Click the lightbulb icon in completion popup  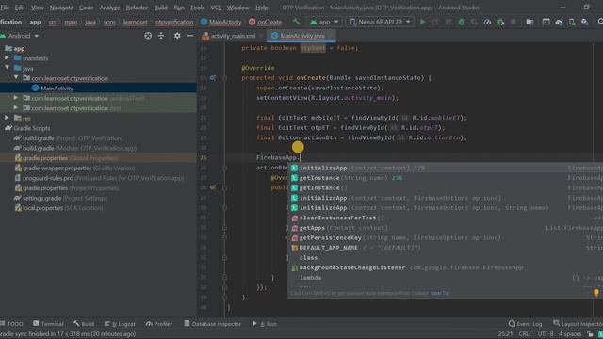click(596, 293)
